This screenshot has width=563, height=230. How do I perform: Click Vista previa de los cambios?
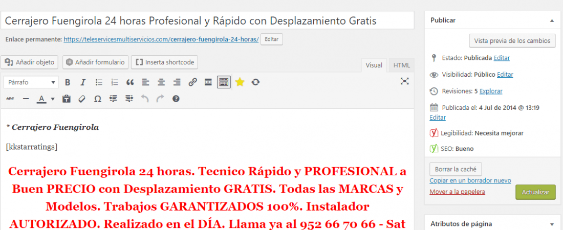(x=512, y=40)
